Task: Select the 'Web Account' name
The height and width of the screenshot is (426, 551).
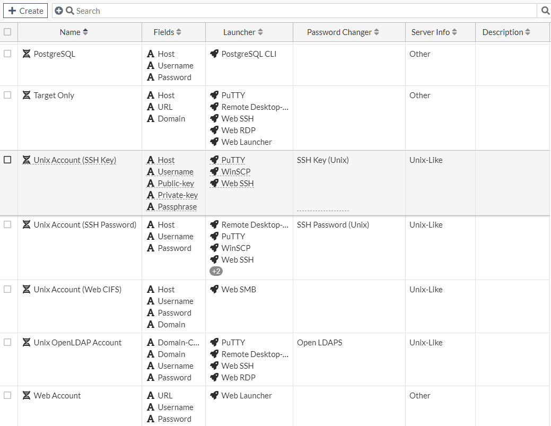Action: pyautogui.click(x=57, y=395)
